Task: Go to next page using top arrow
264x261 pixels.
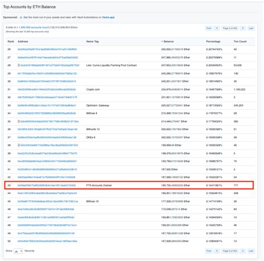Action: click(x=243, y=28)
